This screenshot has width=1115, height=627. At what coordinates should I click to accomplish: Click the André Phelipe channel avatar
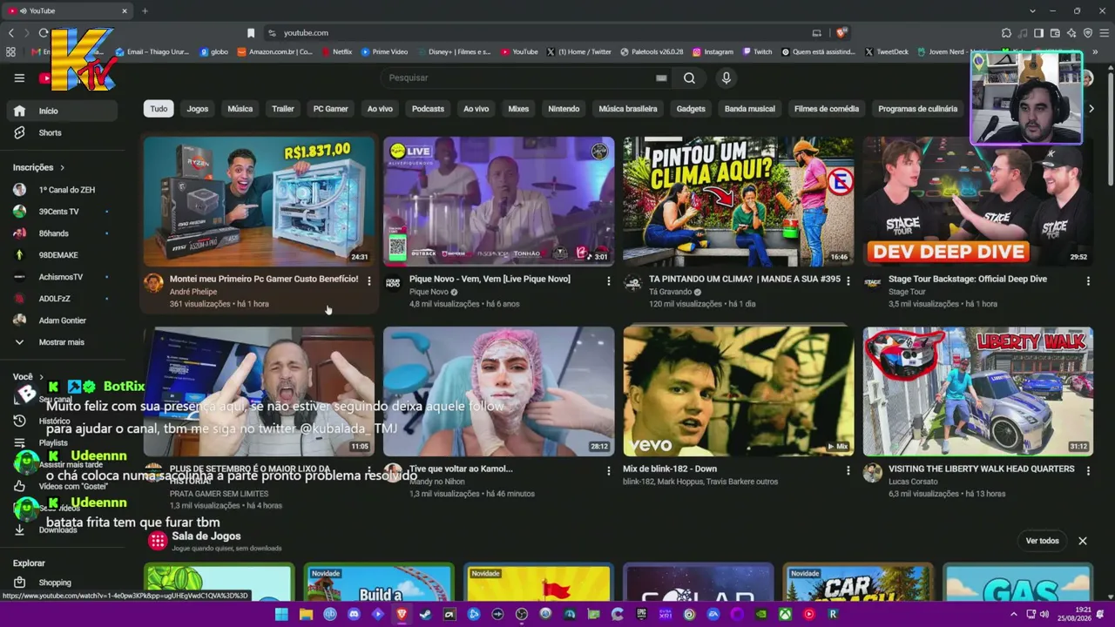coord(153,283)
